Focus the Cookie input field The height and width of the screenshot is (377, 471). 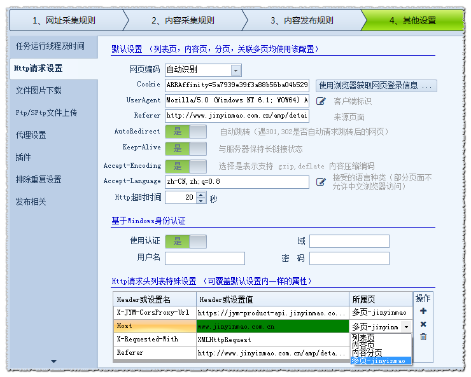click(x=237, y=85)
